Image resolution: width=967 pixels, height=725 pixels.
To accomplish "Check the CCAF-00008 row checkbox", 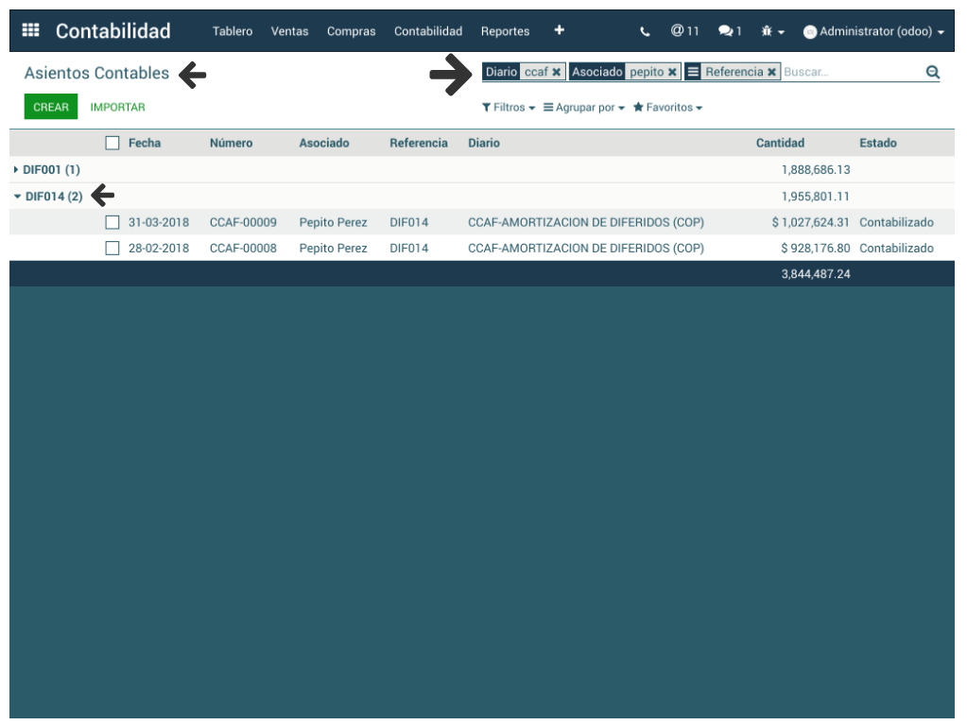I will tap(112, 248).
